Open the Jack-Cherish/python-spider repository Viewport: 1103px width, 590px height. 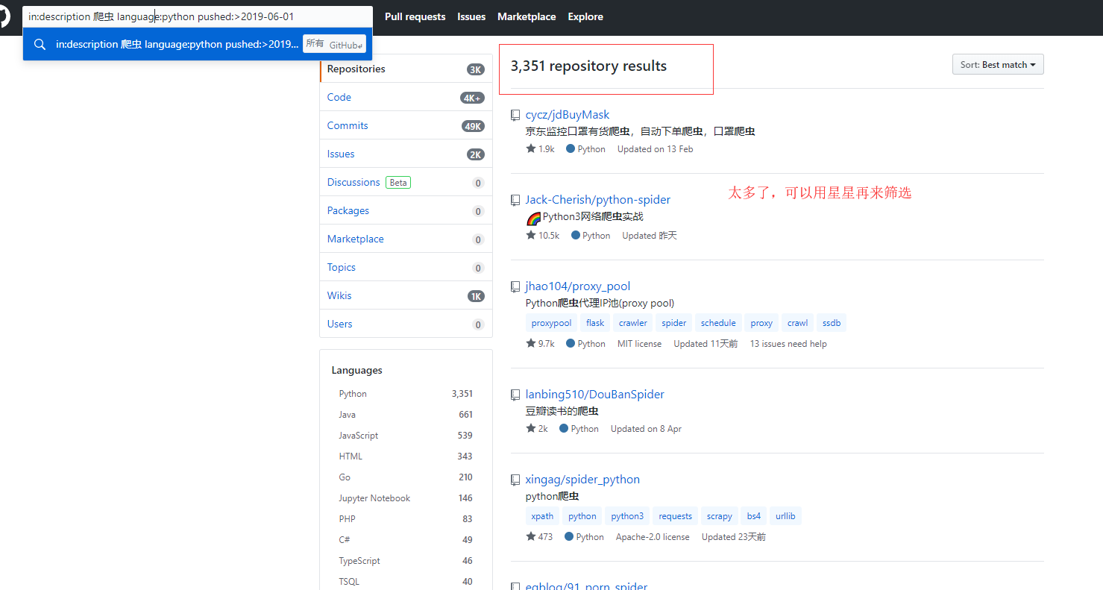(x=598, y=200)
